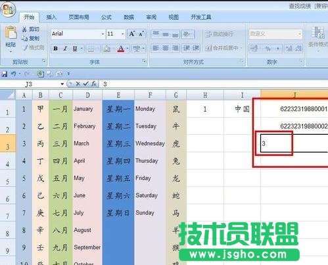Click the Copy icon

24,38
